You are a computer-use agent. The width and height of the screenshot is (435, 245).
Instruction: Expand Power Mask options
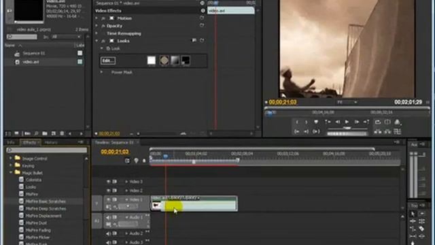(101, 72)
